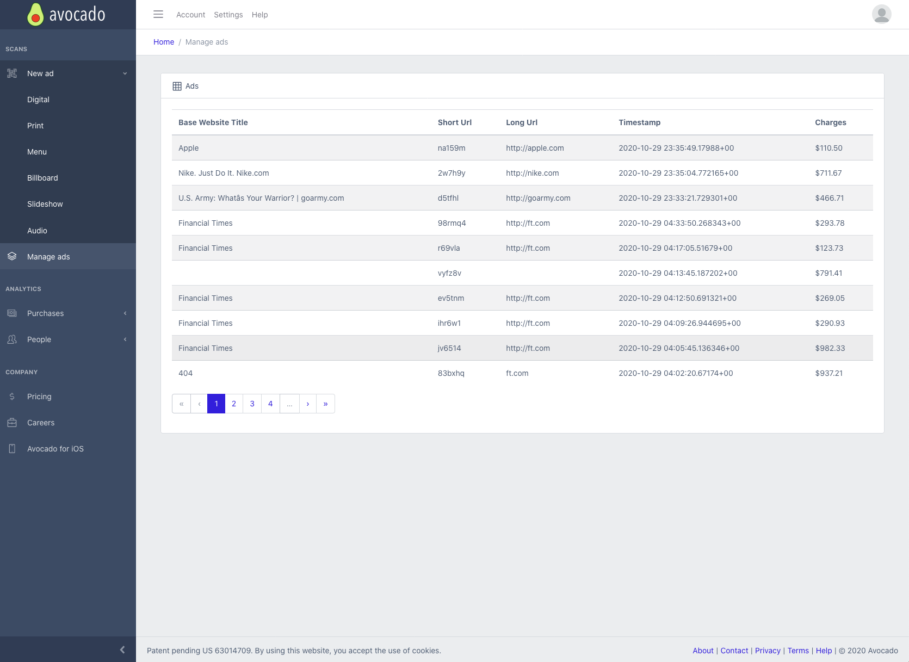909x662 pixels.
Task: Click the Avocado for iOS phone icon
Action: point(12,449)
